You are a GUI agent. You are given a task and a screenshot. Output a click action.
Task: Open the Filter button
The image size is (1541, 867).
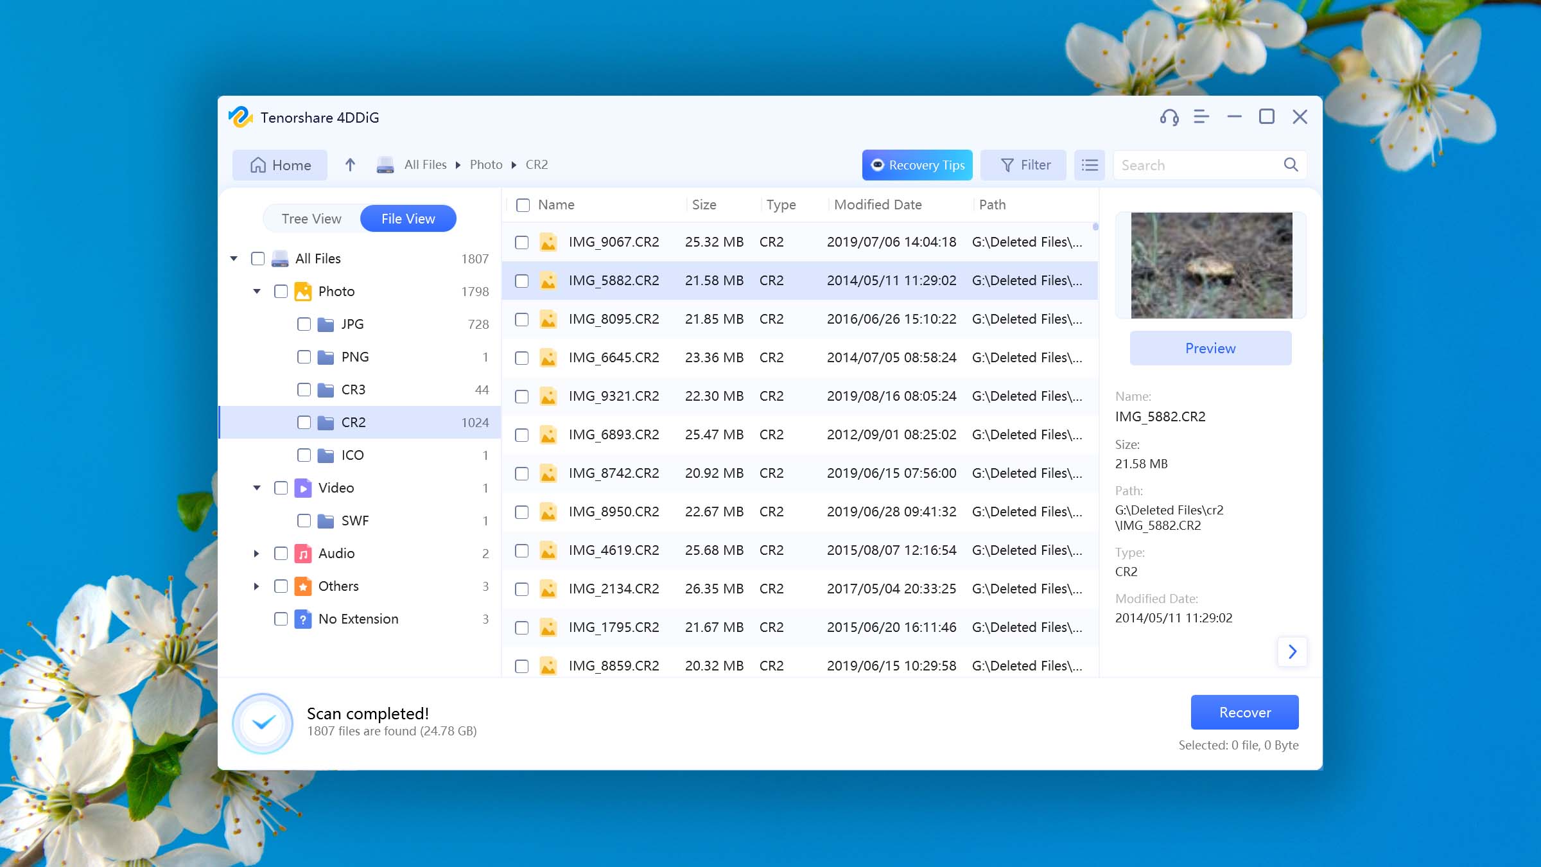point(1023,165)
